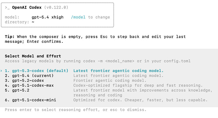The width and height of the screenshot is (218, 118).
Task: Click the terminal prompt icon beside OpenAI Codex
Action: click(7, 8)
